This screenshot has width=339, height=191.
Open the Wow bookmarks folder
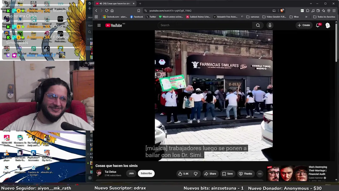[x=294, y=17]
